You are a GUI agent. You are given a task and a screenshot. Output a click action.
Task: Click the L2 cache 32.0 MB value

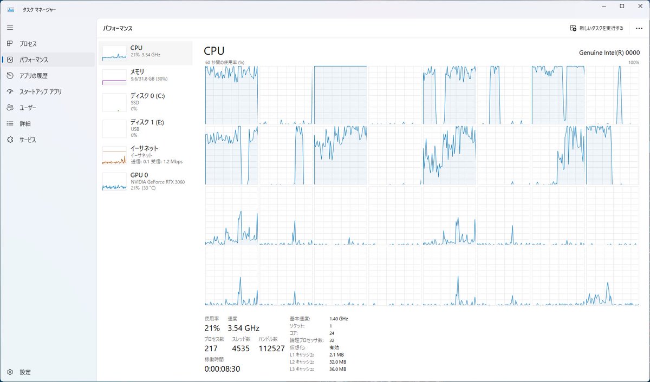click(x=337, y=361)
